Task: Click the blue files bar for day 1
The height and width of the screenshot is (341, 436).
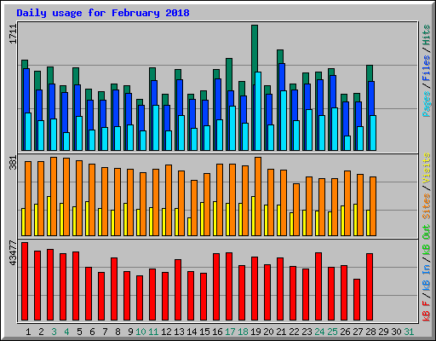Action: coord(26,91)
